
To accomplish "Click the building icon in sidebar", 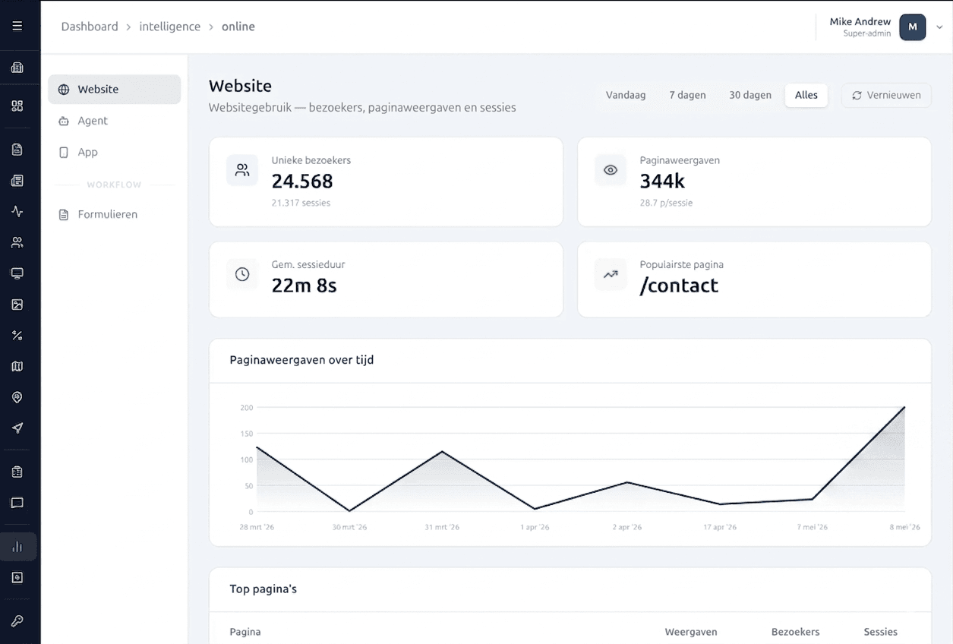I will [x=17, y=68].
